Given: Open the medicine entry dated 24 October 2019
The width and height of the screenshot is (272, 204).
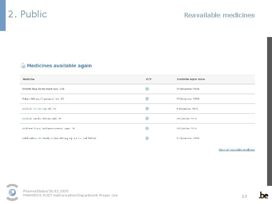Looking at the screenshot, I should click(x=42, y=119).
